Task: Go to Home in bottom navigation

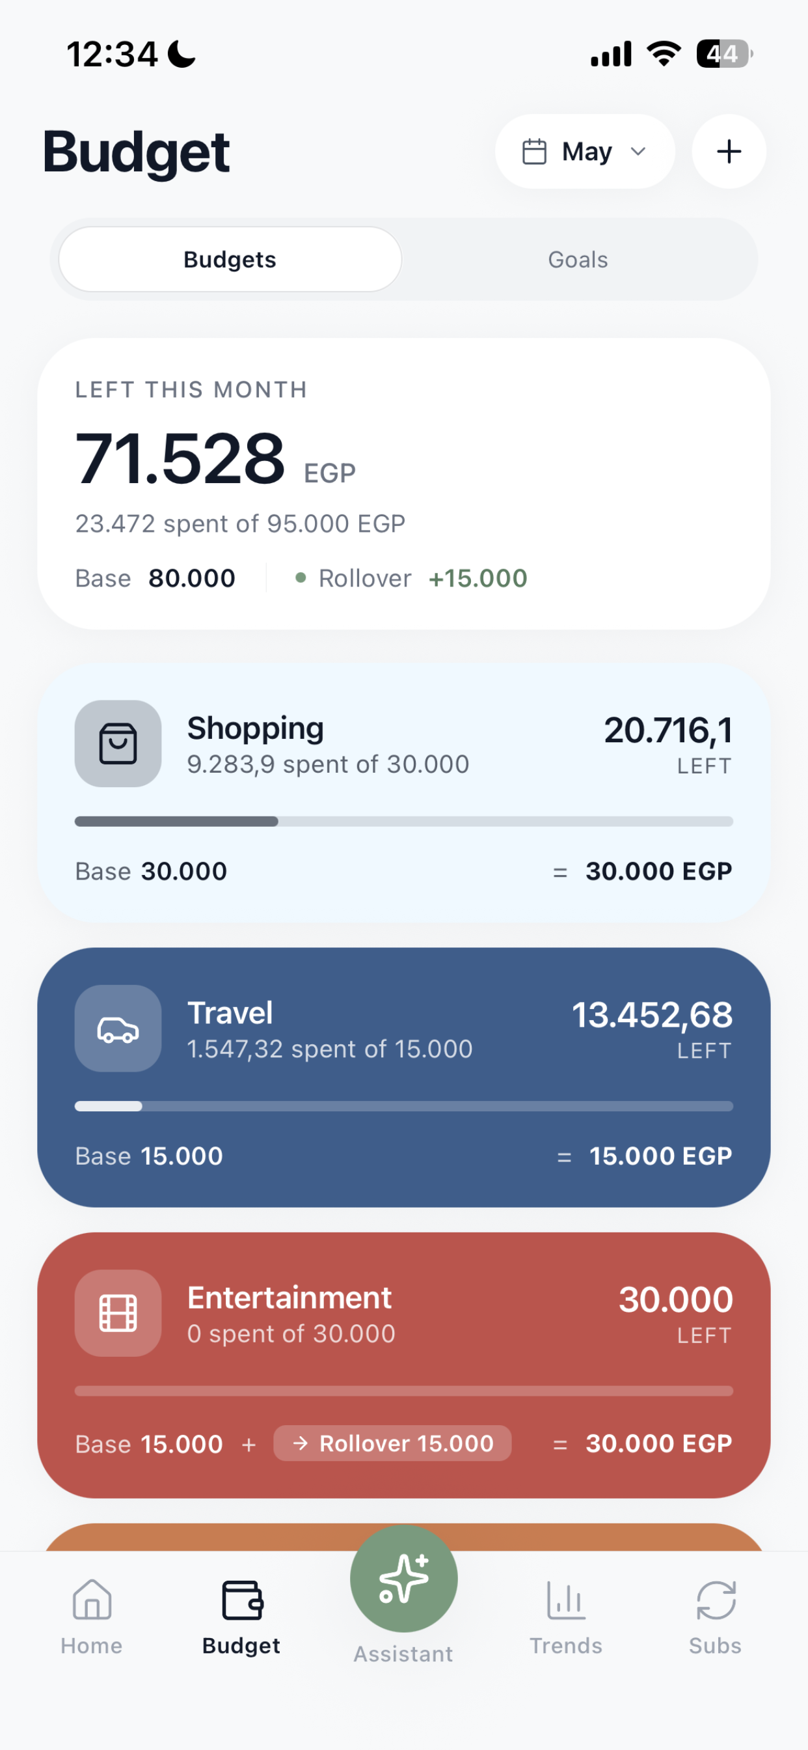Action: pyautogui.click(x=92, y=1617)
